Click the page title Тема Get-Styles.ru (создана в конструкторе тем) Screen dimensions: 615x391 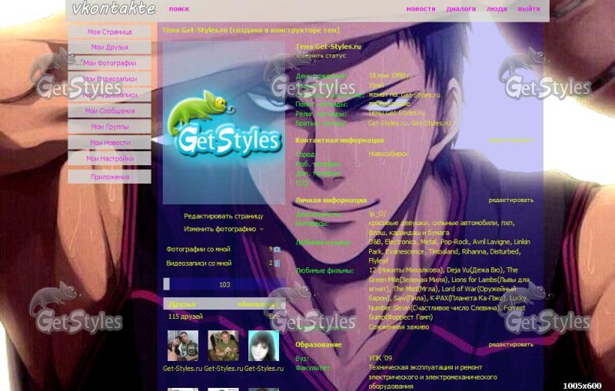tap(251, 30)
